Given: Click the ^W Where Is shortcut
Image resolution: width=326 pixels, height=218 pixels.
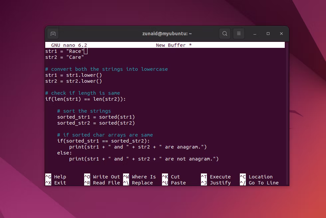Looking at the screenshot, I should click(x=139, y=177).
